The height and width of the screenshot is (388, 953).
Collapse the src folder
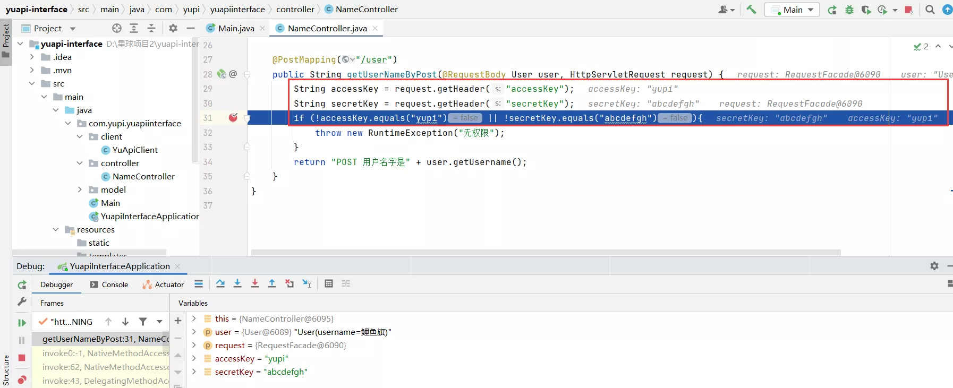pos(32,83)
